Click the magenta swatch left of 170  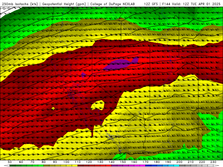click(x=142, y=166)
